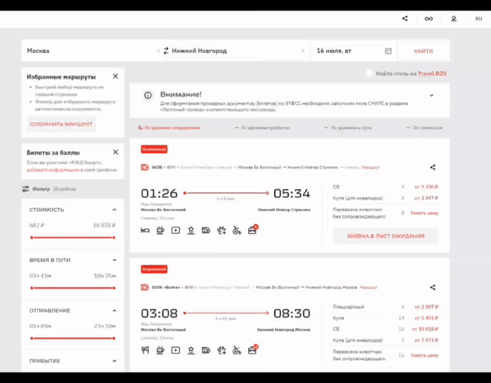Click the latest departure time slider handle

click(114, 338)
